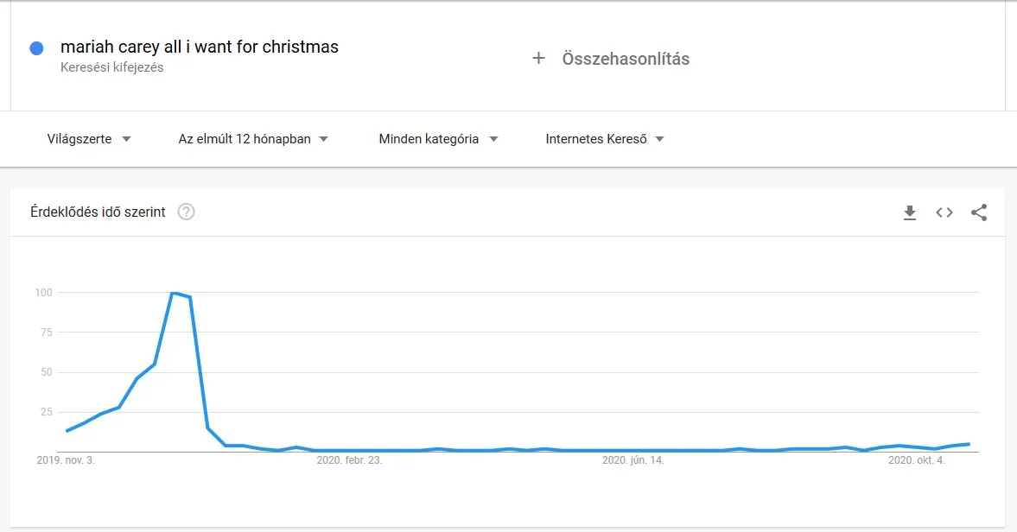Expand the Az elmúlt 12 hónapban dropdown
Viewport: 1017px width, 532px height.
coord(253,139)
